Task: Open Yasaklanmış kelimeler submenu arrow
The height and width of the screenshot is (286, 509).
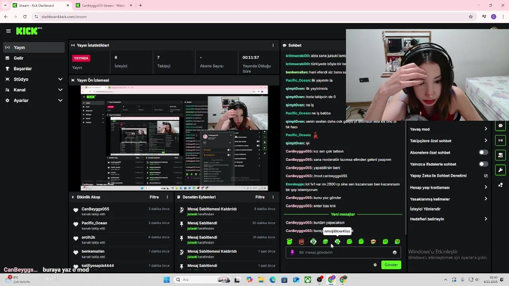Action: point(486,199)
